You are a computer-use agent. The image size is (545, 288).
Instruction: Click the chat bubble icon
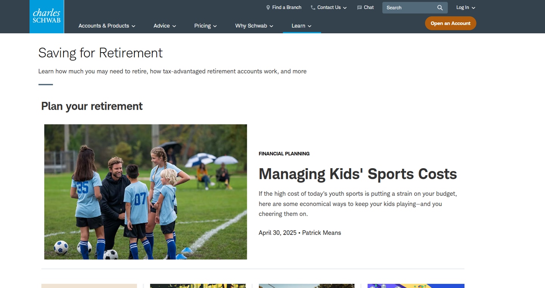pyautogui.click(x=360, y=8)
